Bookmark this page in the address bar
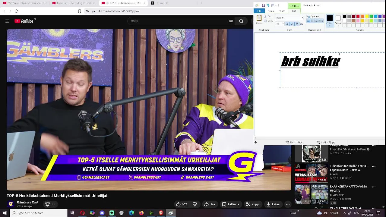The height and width of the screenshot is (217, 386). pos(80,11)
